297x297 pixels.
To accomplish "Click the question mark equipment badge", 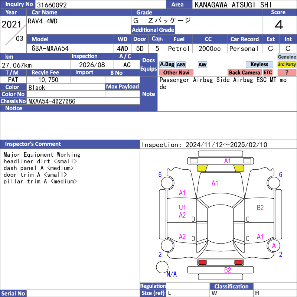I will (x=287, y=72).
